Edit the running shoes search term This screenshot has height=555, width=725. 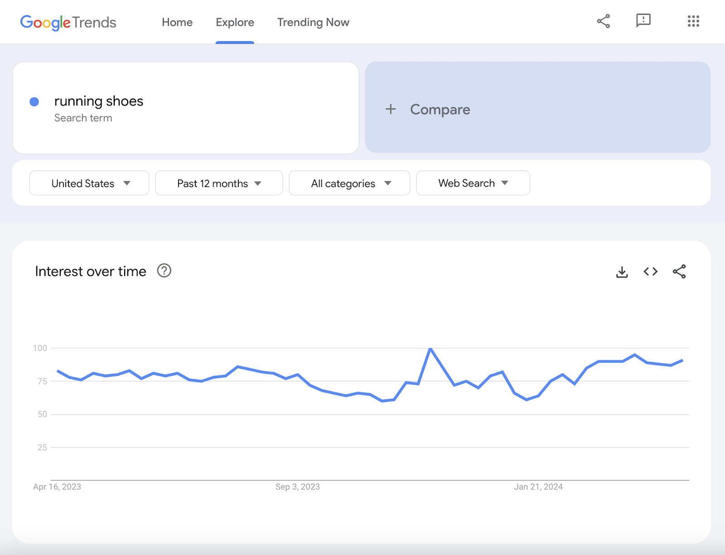click(99, 101)
